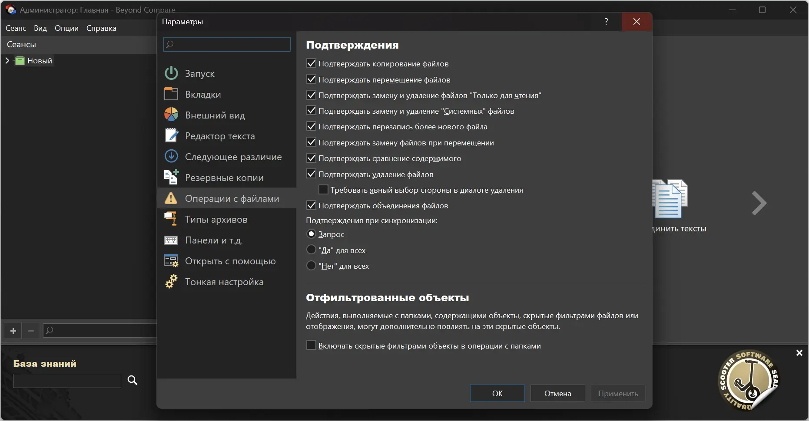Select the "Да" для всех radio button
The height and width of the screenshot is (421, 809).
pos(312,250)
